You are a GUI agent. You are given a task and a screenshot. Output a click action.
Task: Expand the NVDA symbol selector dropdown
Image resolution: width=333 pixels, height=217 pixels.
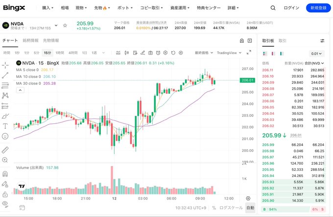[56, 25]
